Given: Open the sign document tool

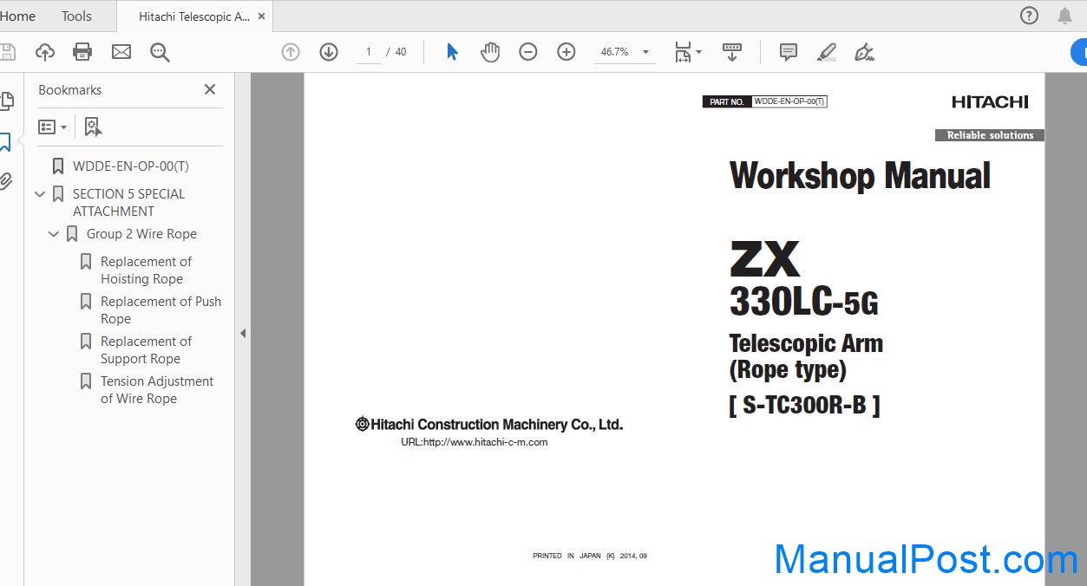Looking at the screenshot, I should pos(864,52).
